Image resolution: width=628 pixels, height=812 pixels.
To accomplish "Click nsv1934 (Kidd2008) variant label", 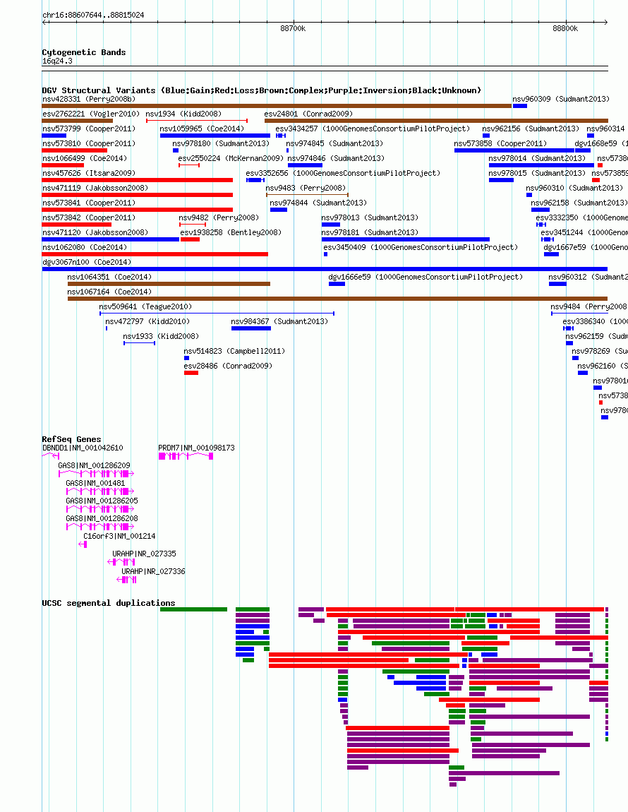I will [183, 114].
